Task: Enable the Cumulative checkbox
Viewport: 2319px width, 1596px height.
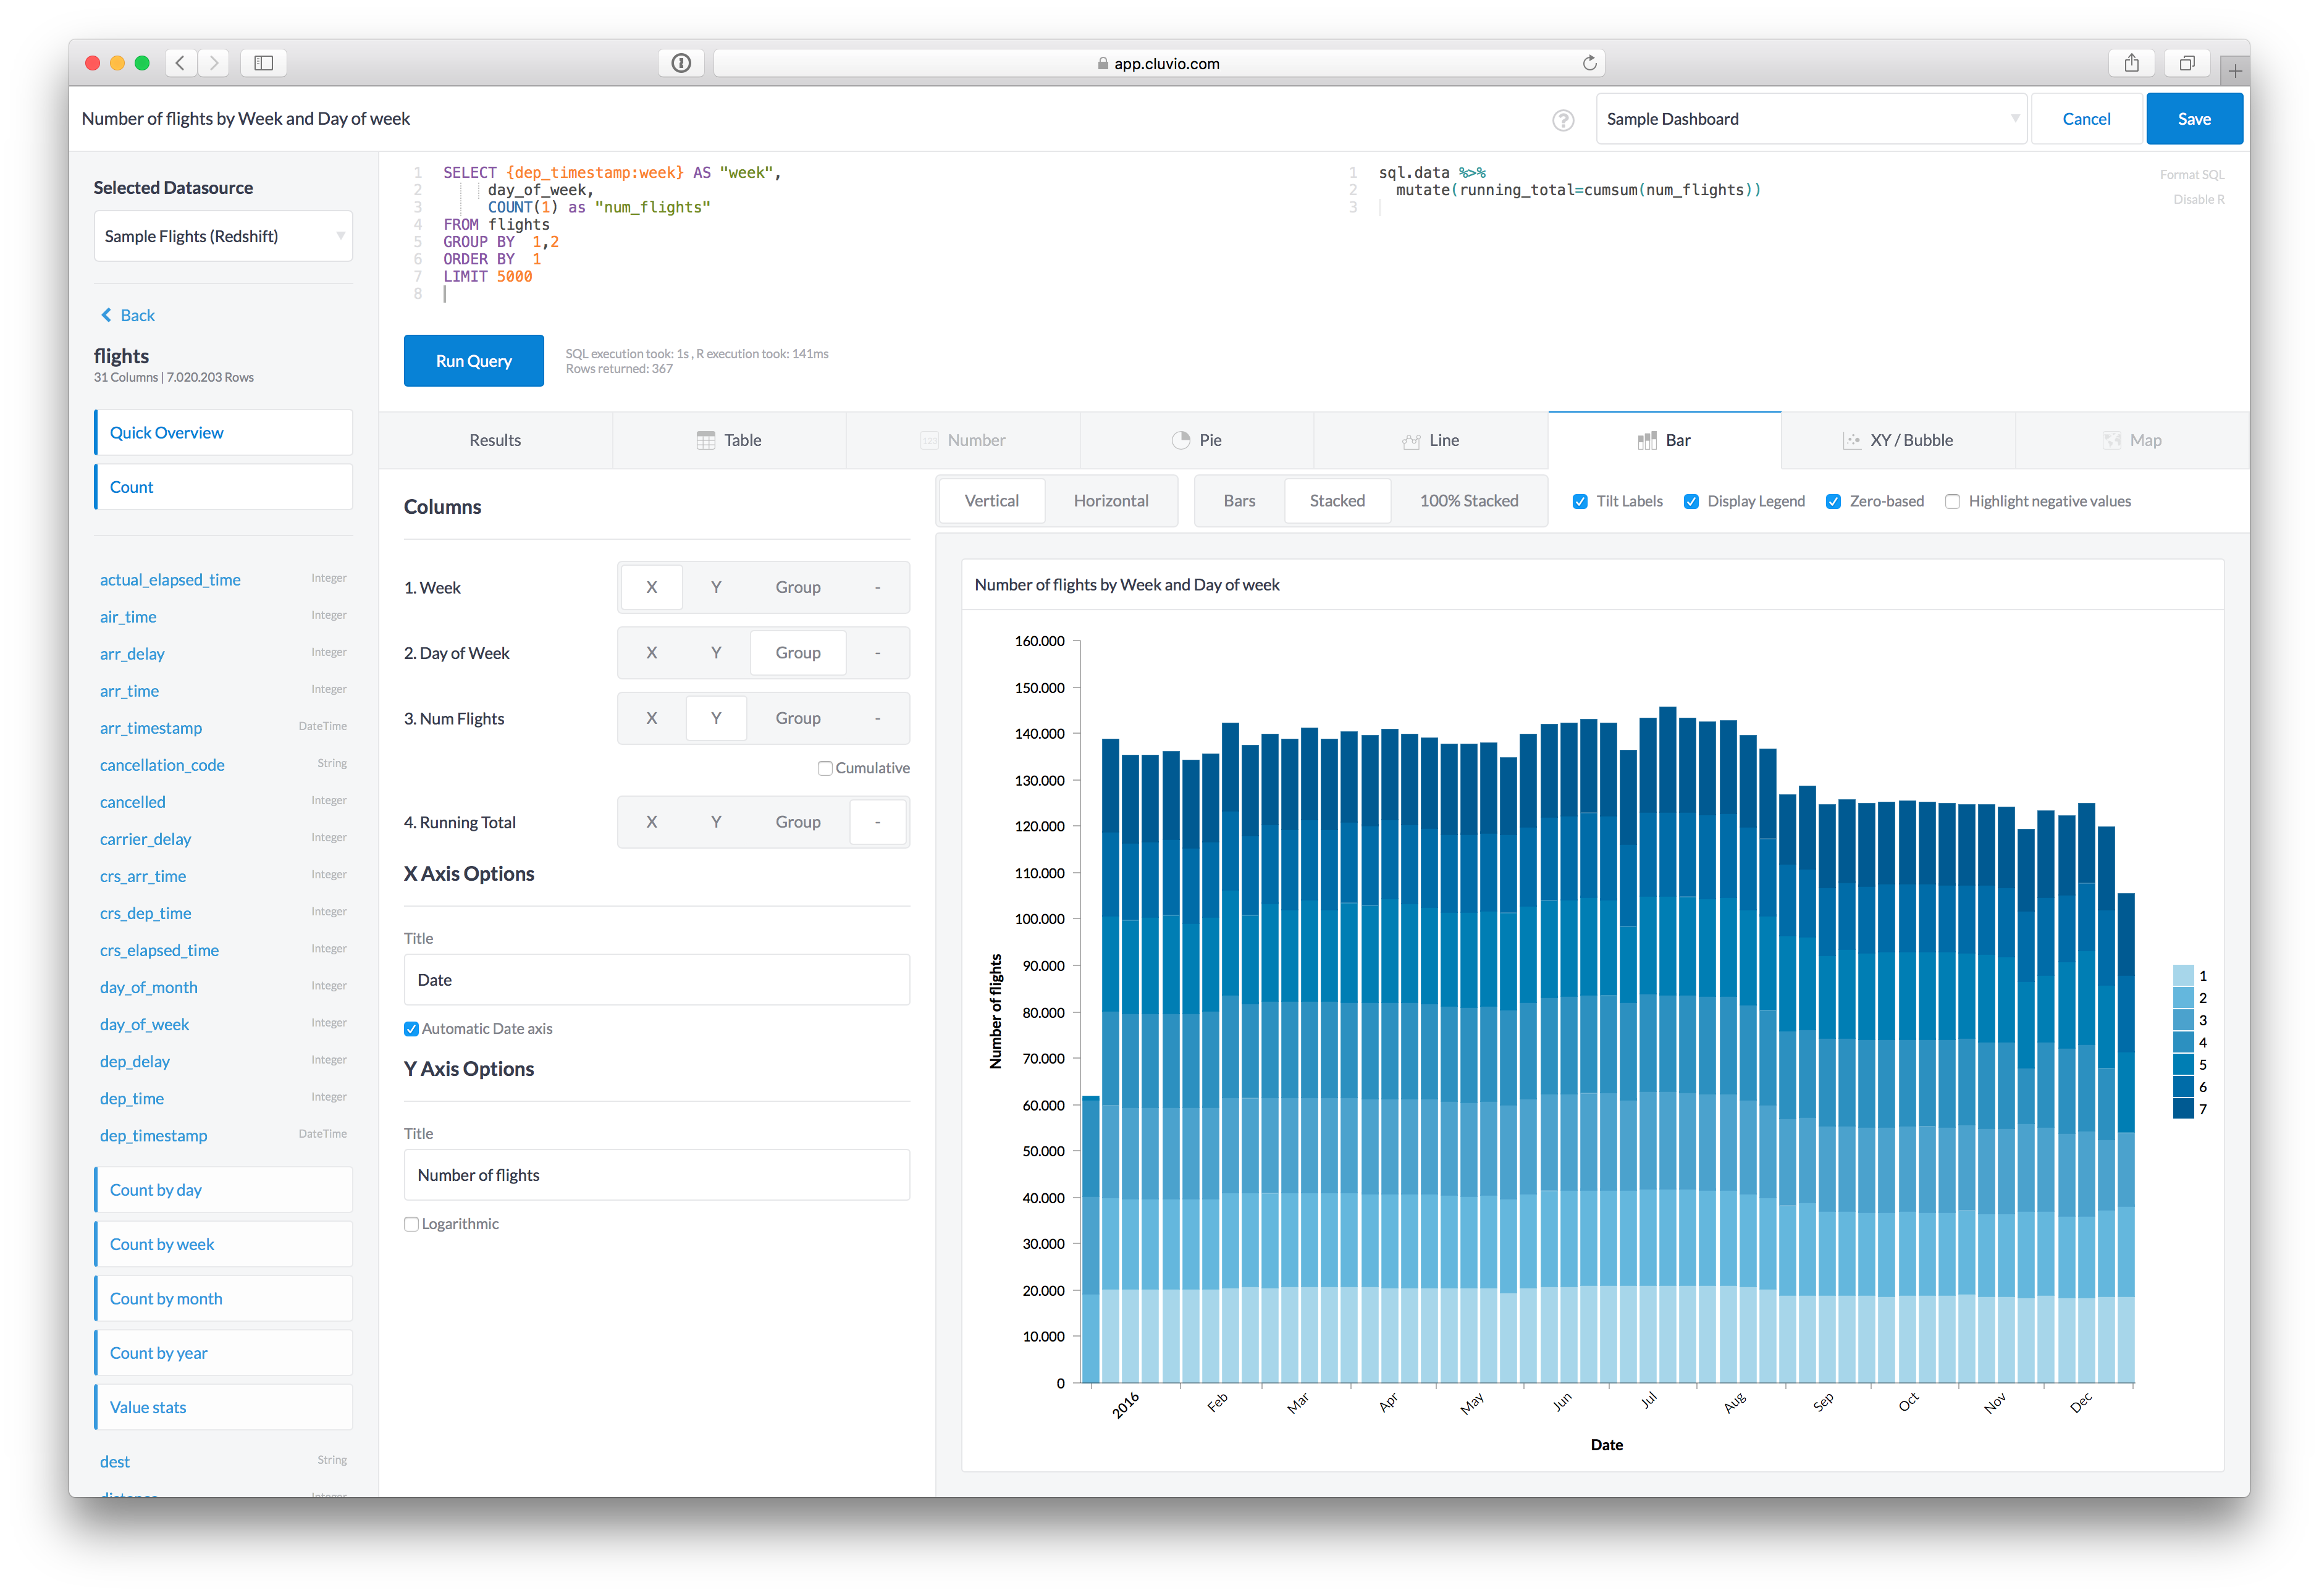Action: click(x=825, y=768)
